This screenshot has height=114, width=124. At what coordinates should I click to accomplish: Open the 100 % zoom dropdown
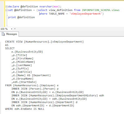click(x=11, y=29)
